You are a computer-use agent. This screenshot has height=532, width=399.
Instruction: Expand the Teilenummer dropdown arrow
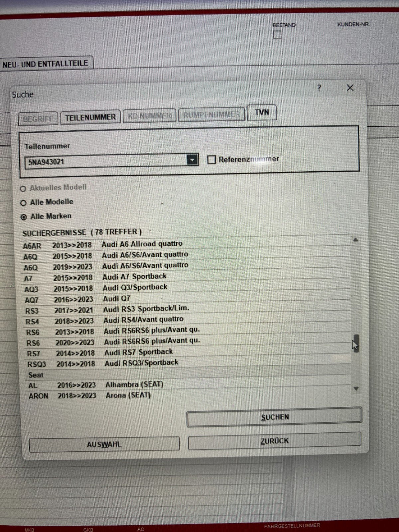192,160
